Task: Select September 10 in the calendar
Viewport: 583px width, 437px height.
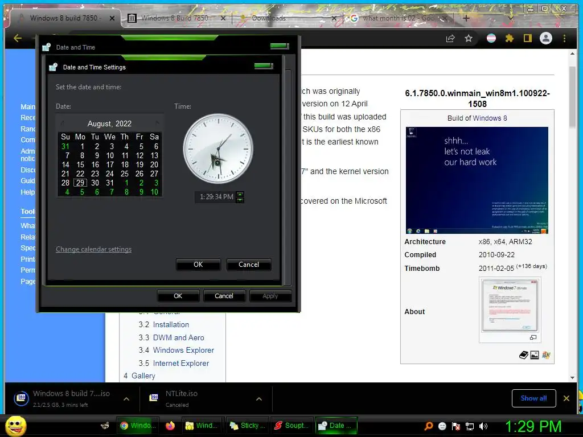Action: [x=154, y=192]
